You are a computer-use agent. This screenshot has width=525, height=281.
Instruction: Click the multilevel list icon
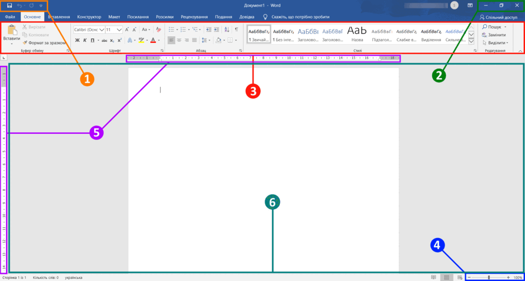click(x=195, y=30)
